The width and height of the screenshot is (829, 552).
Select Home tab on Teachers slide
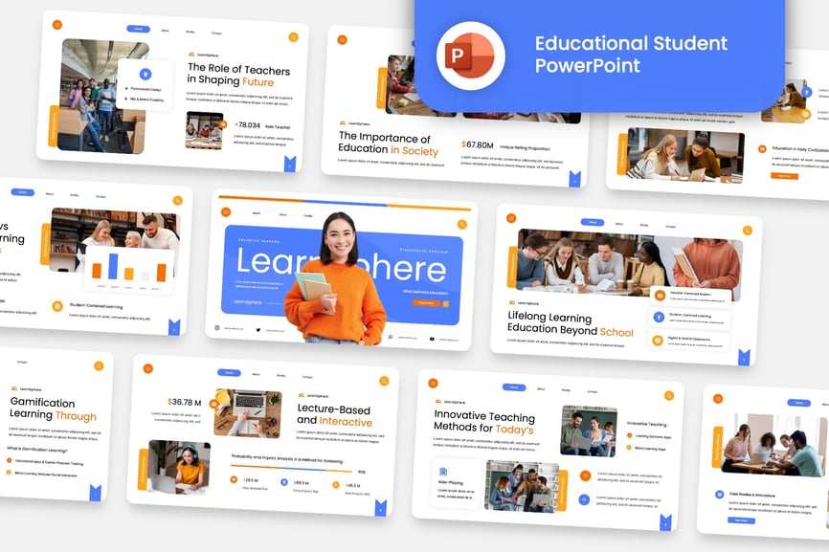[x=138, y=29]
